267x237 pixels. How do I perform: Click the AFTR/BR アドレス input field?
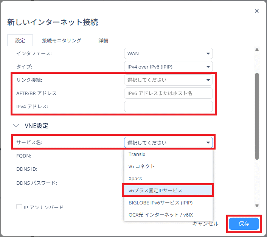168,93
